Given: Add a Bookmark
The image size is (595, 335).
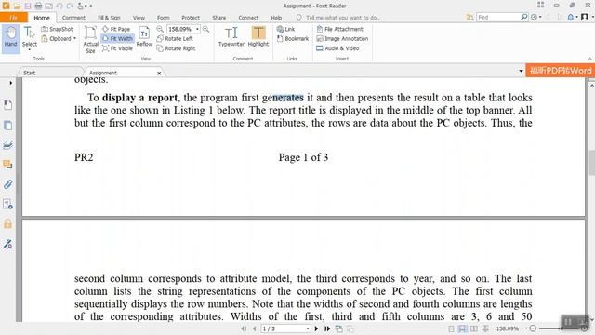Looking at the screenshot, I should click(293, 39).
